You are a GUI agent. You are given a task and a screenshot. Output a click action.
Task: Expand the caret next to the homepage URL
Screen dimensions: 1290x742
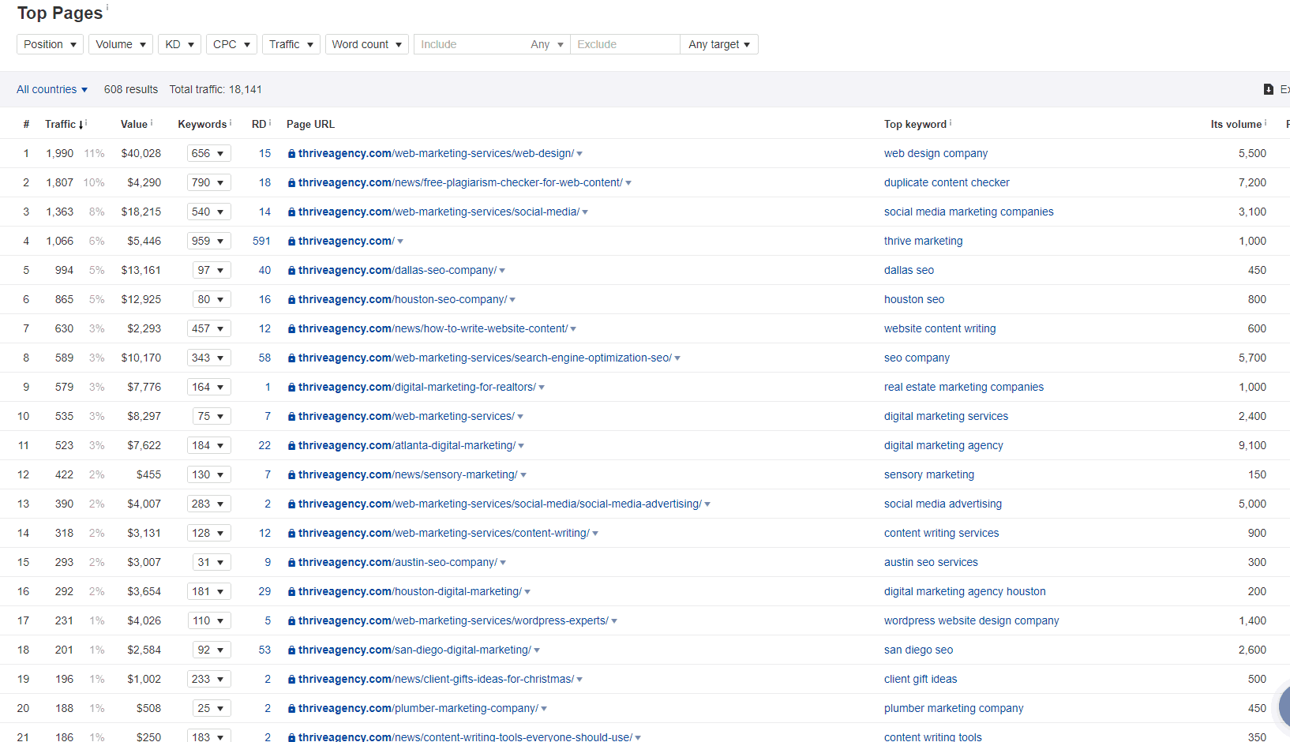pos(399,241)
